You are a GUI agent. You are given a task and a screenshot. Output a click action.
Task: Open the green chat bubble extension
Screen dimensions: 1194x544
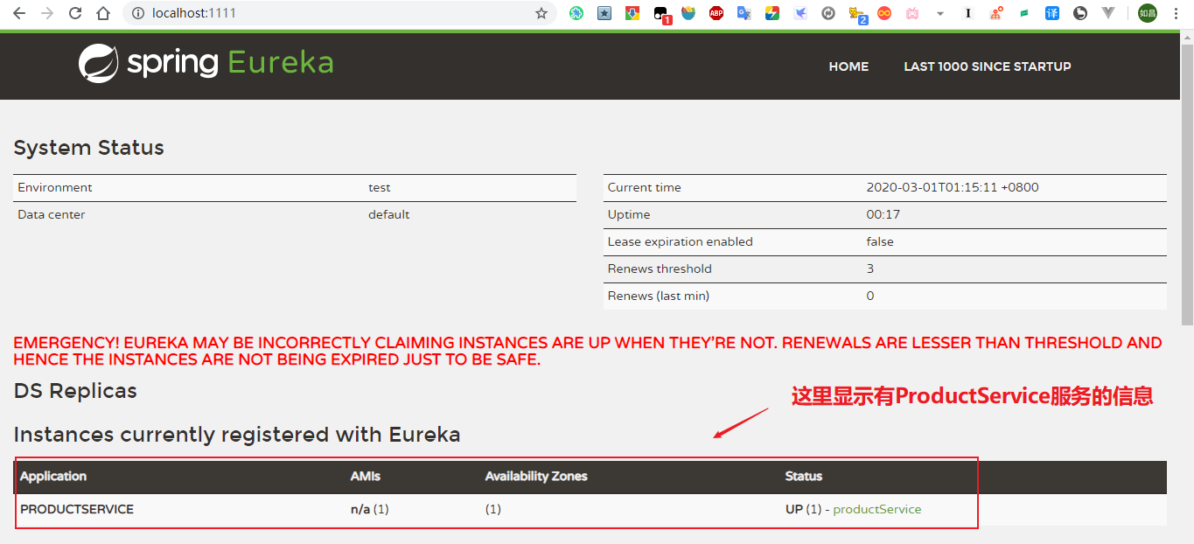pyautogui.click(x=1024, y=13)
